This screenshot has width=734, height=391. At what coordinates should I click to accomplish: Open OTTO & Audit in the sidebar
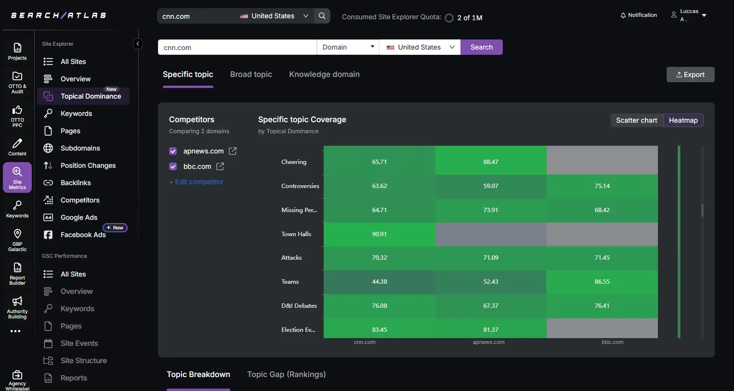[17, 82]
